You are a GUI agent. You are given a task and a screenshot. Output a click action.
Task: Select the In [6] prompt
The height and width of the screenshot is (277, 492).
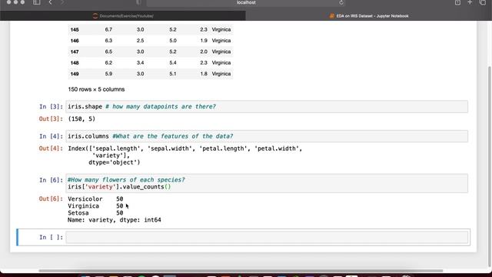51,180
